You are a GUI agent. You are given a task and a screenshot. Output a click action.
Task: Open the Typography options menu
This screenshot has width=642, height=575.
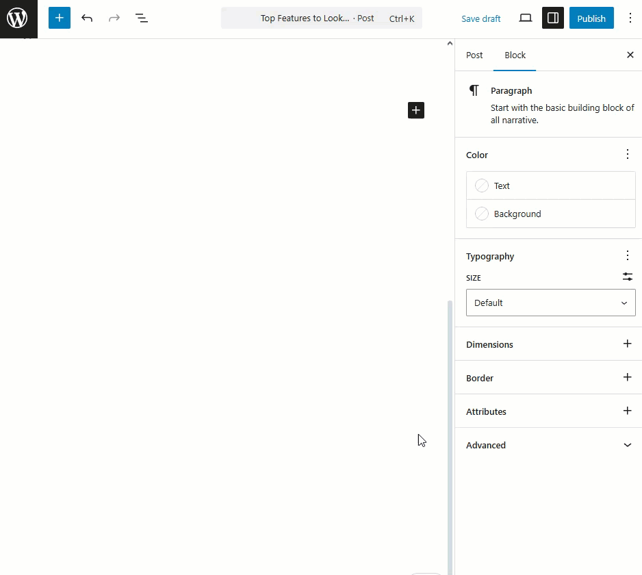(x=627, y=256)
